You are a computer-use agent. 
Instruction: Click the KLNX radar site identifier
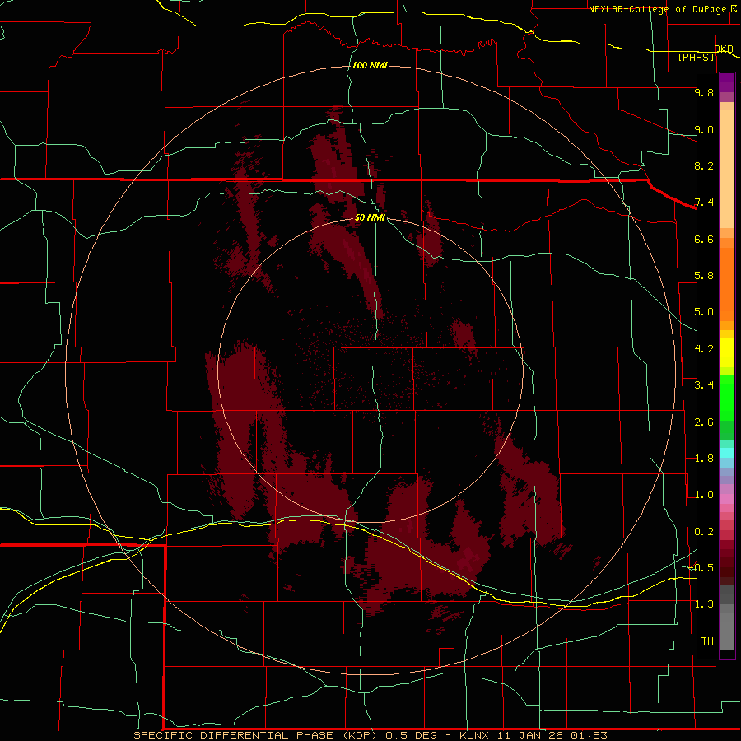473,735
